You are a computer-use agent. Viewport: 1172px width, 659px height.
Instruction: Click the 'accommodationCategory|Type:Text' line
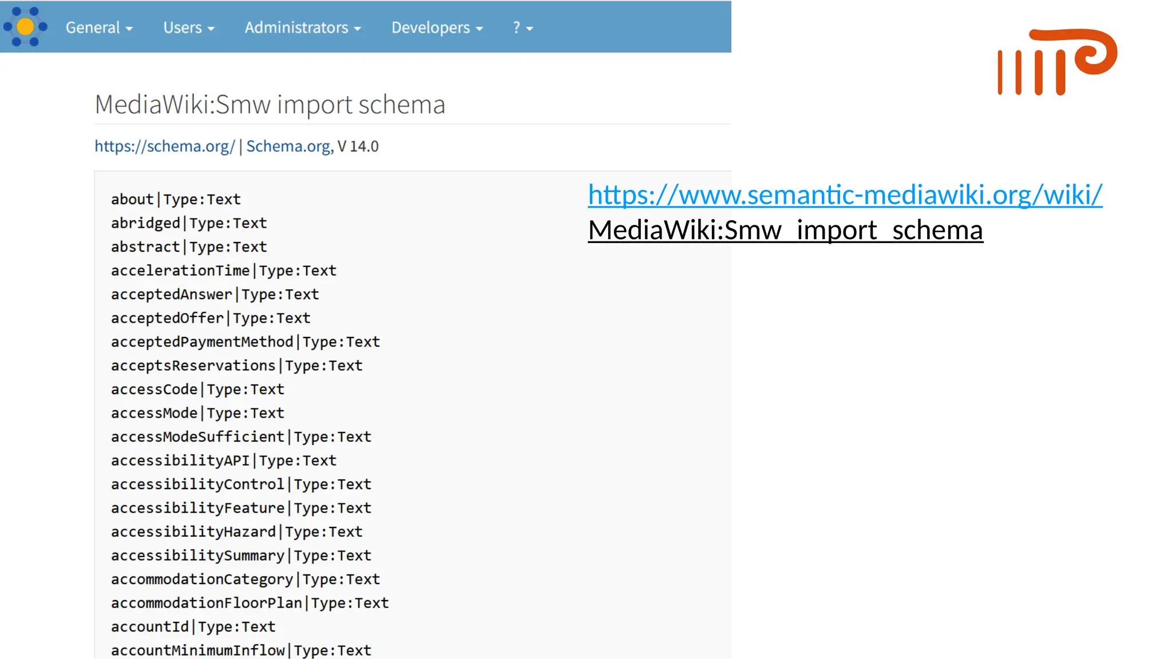(246, 579)
